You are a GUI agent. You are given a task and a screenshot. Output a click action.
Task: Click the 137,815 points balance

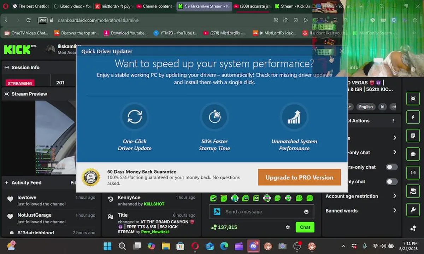tap(224, 227)
